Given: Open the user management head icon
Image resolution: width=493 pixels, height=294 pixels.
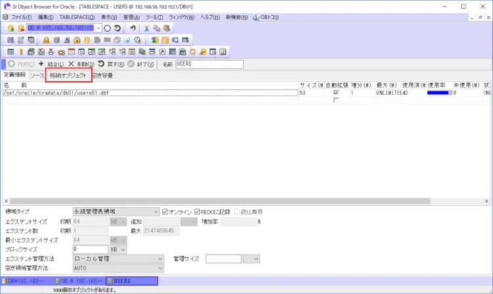Looking at the screenshot, I should point(46,40).
